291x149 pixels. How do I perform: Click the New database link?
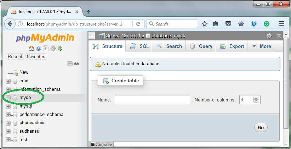(x=24, y=72)
